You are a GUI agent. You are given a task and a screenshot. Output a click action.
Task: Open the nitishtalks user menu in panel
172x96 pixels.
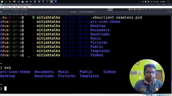(168, 10)
